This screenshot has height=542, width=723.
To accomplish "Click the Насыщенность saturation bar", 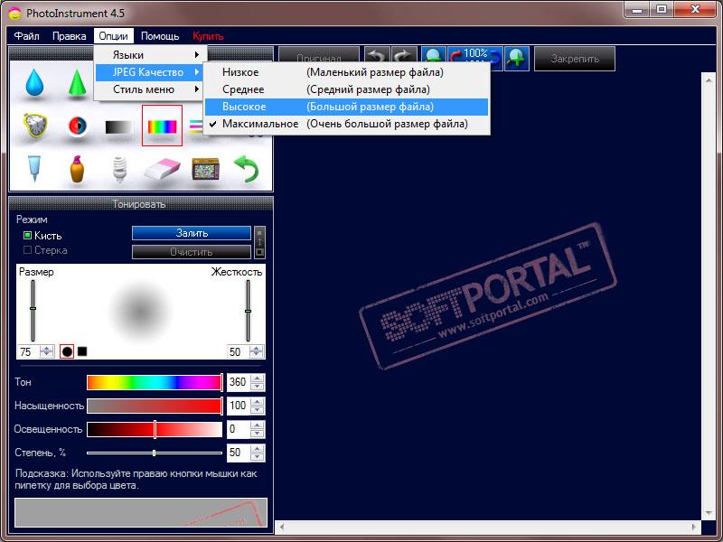I will point(155,406).
